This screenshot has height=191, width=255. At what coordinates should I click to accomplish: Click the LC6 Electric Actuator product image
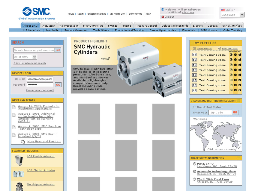pos(19,160)
